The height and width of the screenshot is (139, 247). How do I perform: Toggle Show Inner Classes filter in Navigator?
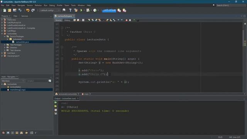click(x=22, y=133)
